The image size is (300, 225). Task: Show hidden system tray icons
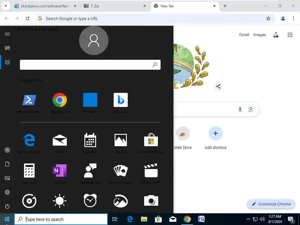[x=248, y=219]
